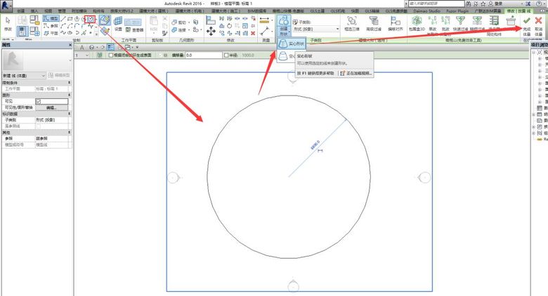Click the Edit button for visibility overrides

point(51,108)
